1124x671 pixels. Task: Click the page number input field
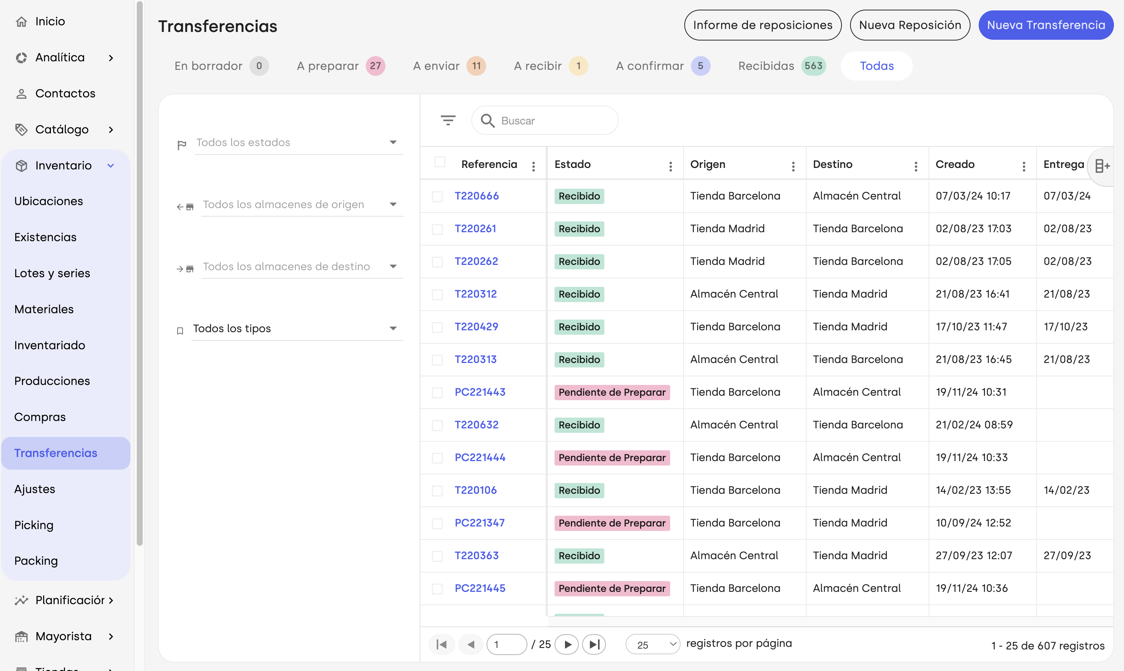506,644
